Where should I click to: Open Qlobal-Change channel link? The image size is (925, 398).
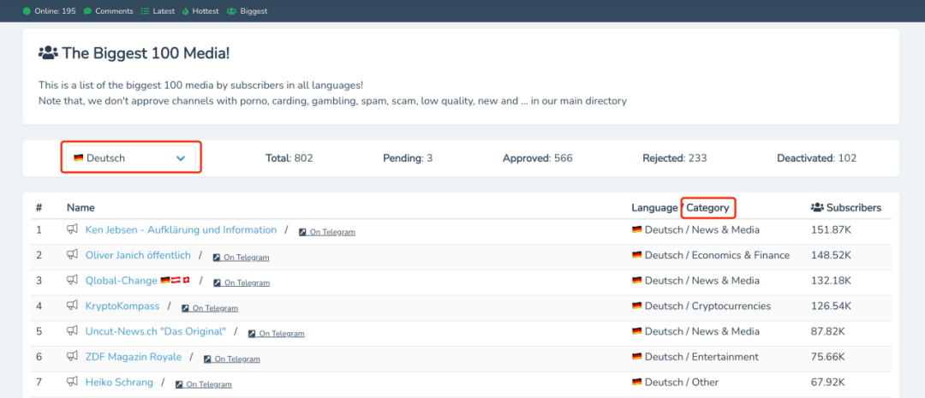pos(122,281)
